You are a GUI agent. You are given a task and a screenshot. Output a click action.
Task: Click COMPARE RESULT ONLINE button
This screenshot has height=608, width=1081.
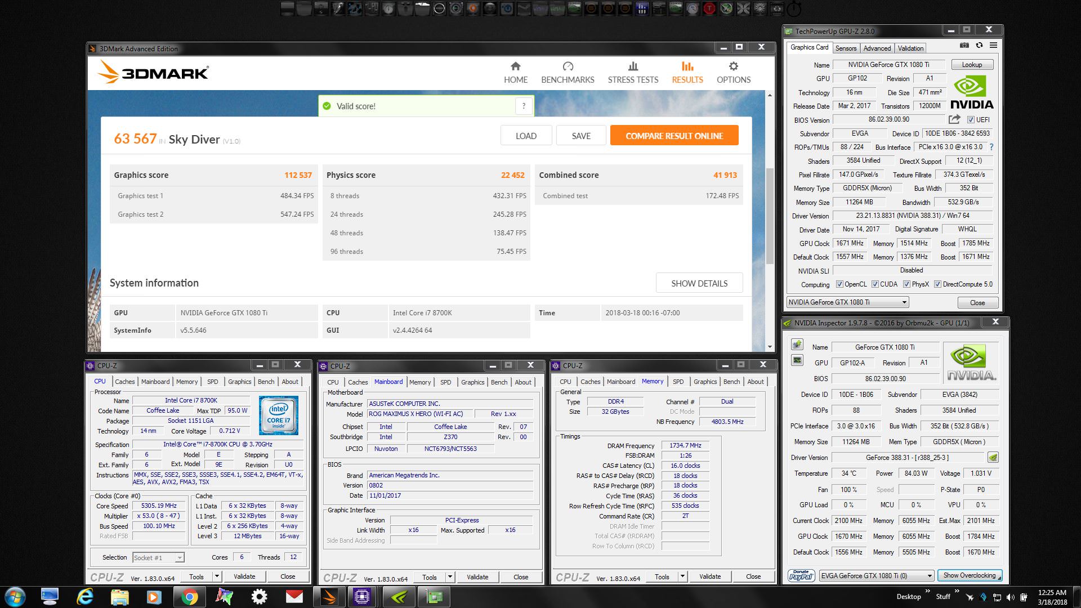674,136
